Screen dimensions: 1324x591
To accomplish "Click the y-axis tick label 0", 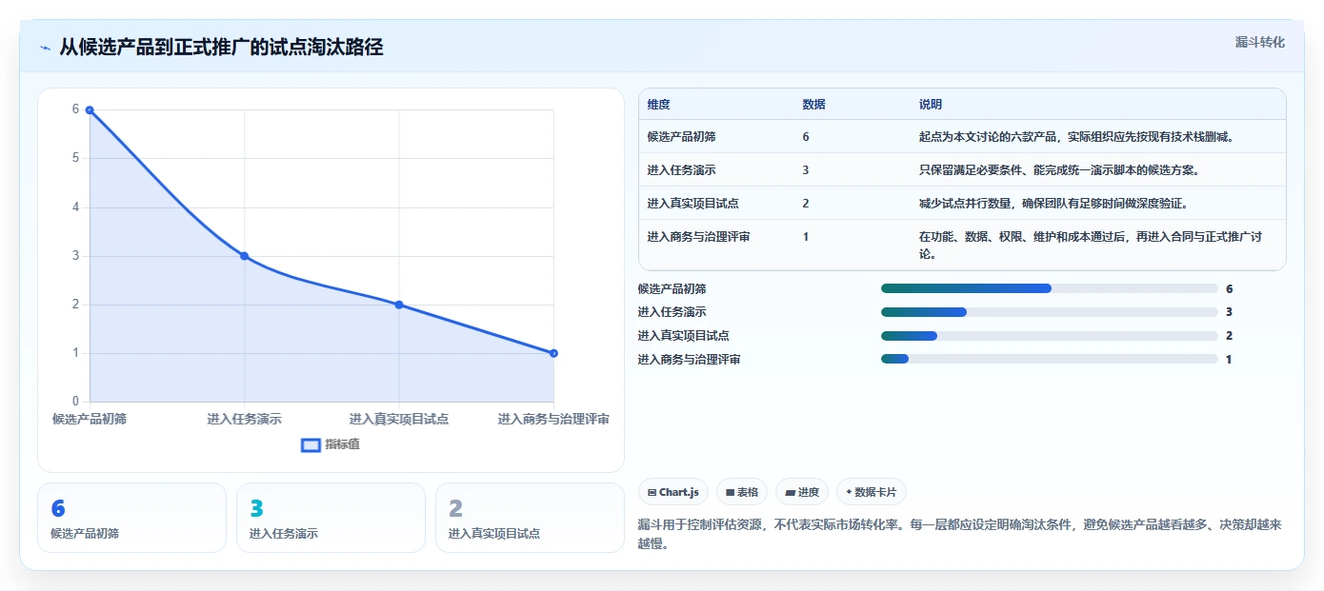I will coord(75,402).
